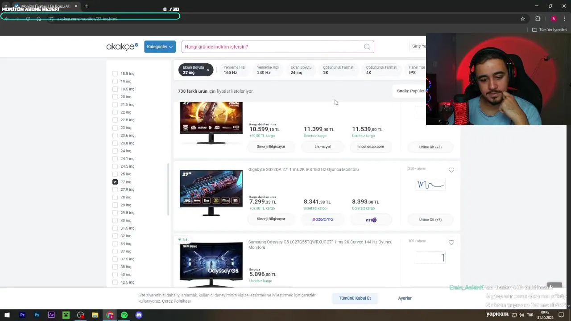Check the 18.5 inç filter
This screenshot has width=571, height=321.
pos(115,74)
